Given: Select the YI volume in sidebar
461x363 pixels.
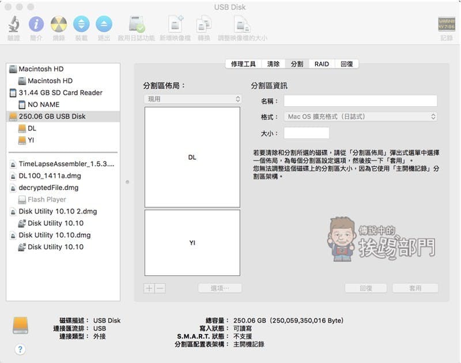Looking at the screenshot, I should pyautogui.click(x=63, y=140).
